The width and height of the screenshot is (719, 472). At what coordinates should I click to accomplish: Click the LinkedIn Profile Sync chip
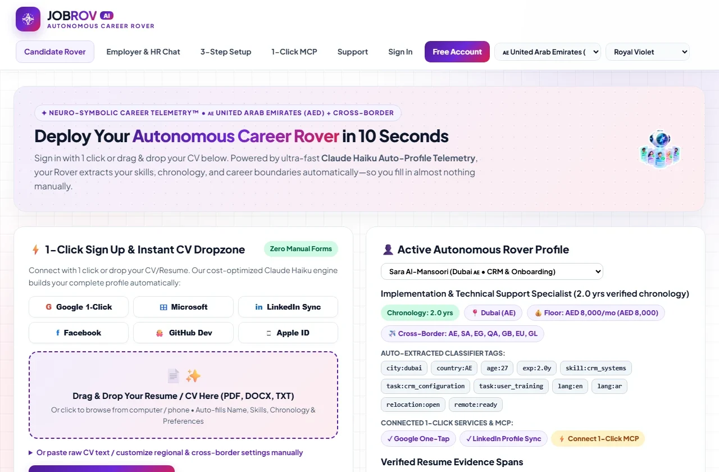coord(503,439)
